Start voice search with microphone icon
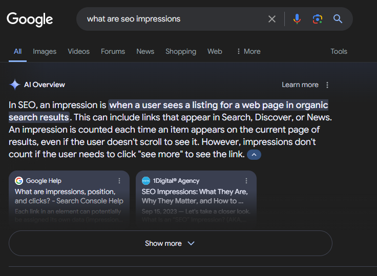Image resolution: width=377 pixels, height=276 pixels. 297,19
